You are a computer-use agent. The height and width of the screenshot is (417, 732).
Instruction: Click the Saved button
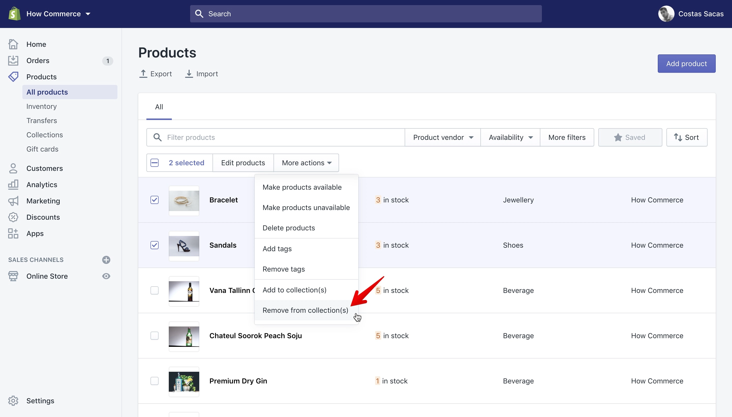(630, 137)
